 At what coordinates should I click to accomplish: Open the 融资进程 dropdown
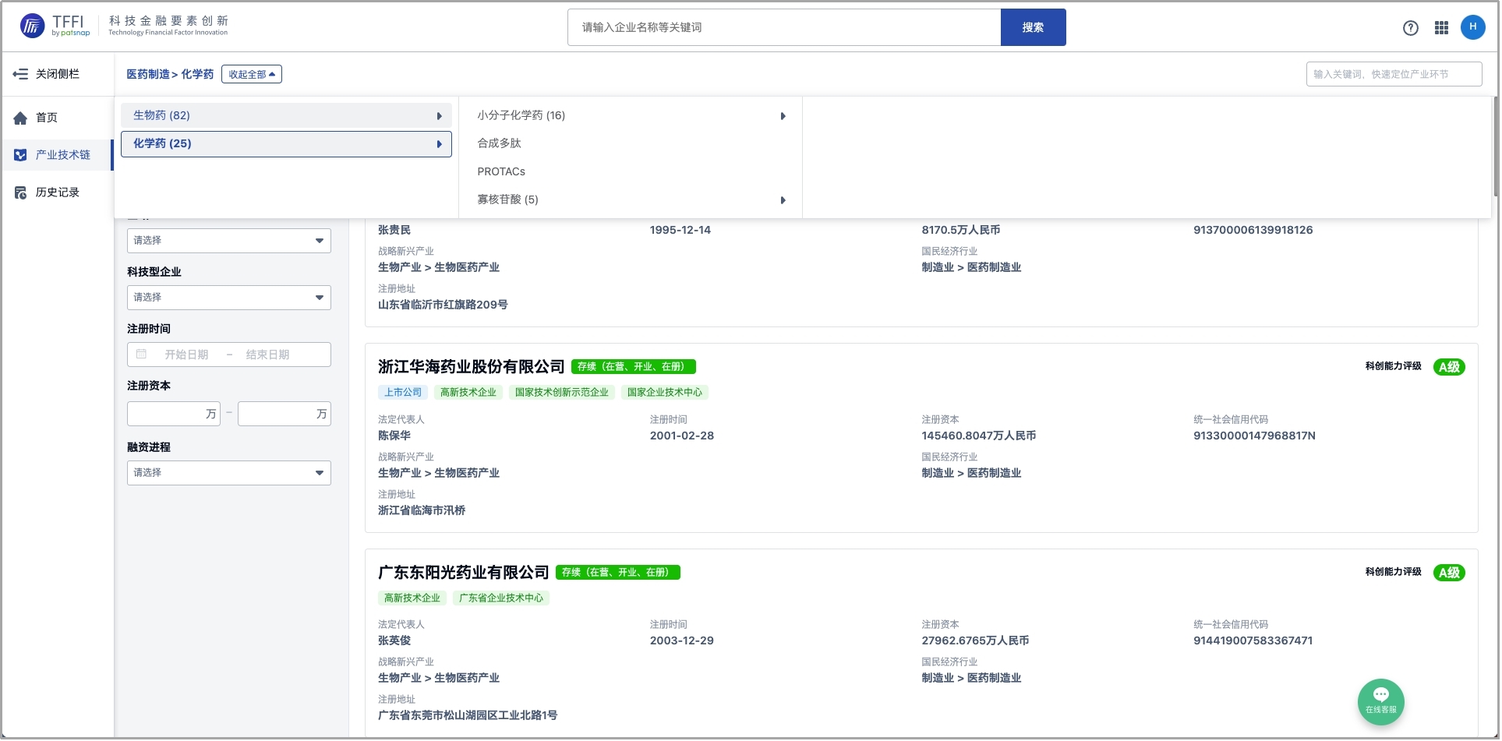click(229, 473)
